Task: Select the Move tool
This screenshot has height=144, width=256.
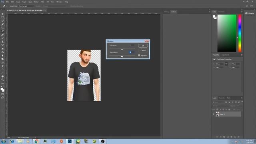Action: point(2,14)
